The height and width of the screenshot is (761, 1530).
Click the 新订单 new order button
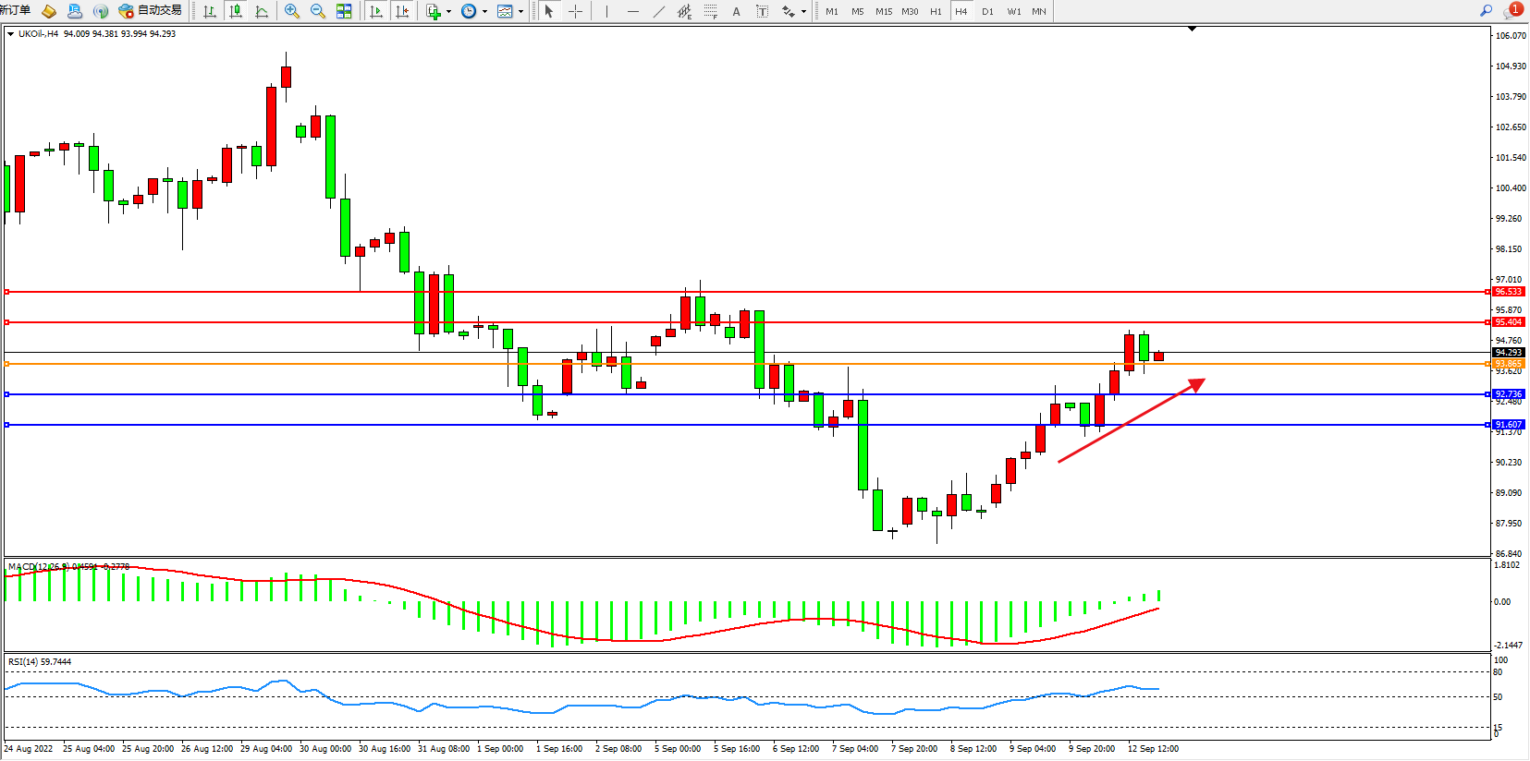pyautogui.click(x=15, y=11)
